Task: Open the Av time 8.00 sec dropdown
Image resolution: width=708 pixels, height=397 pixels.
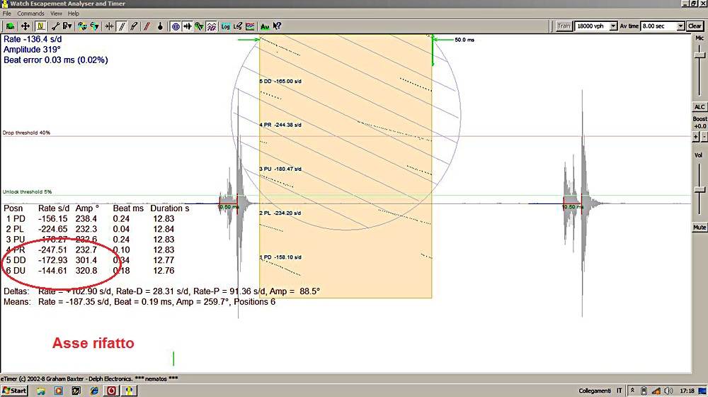Action: pos(680,26)
